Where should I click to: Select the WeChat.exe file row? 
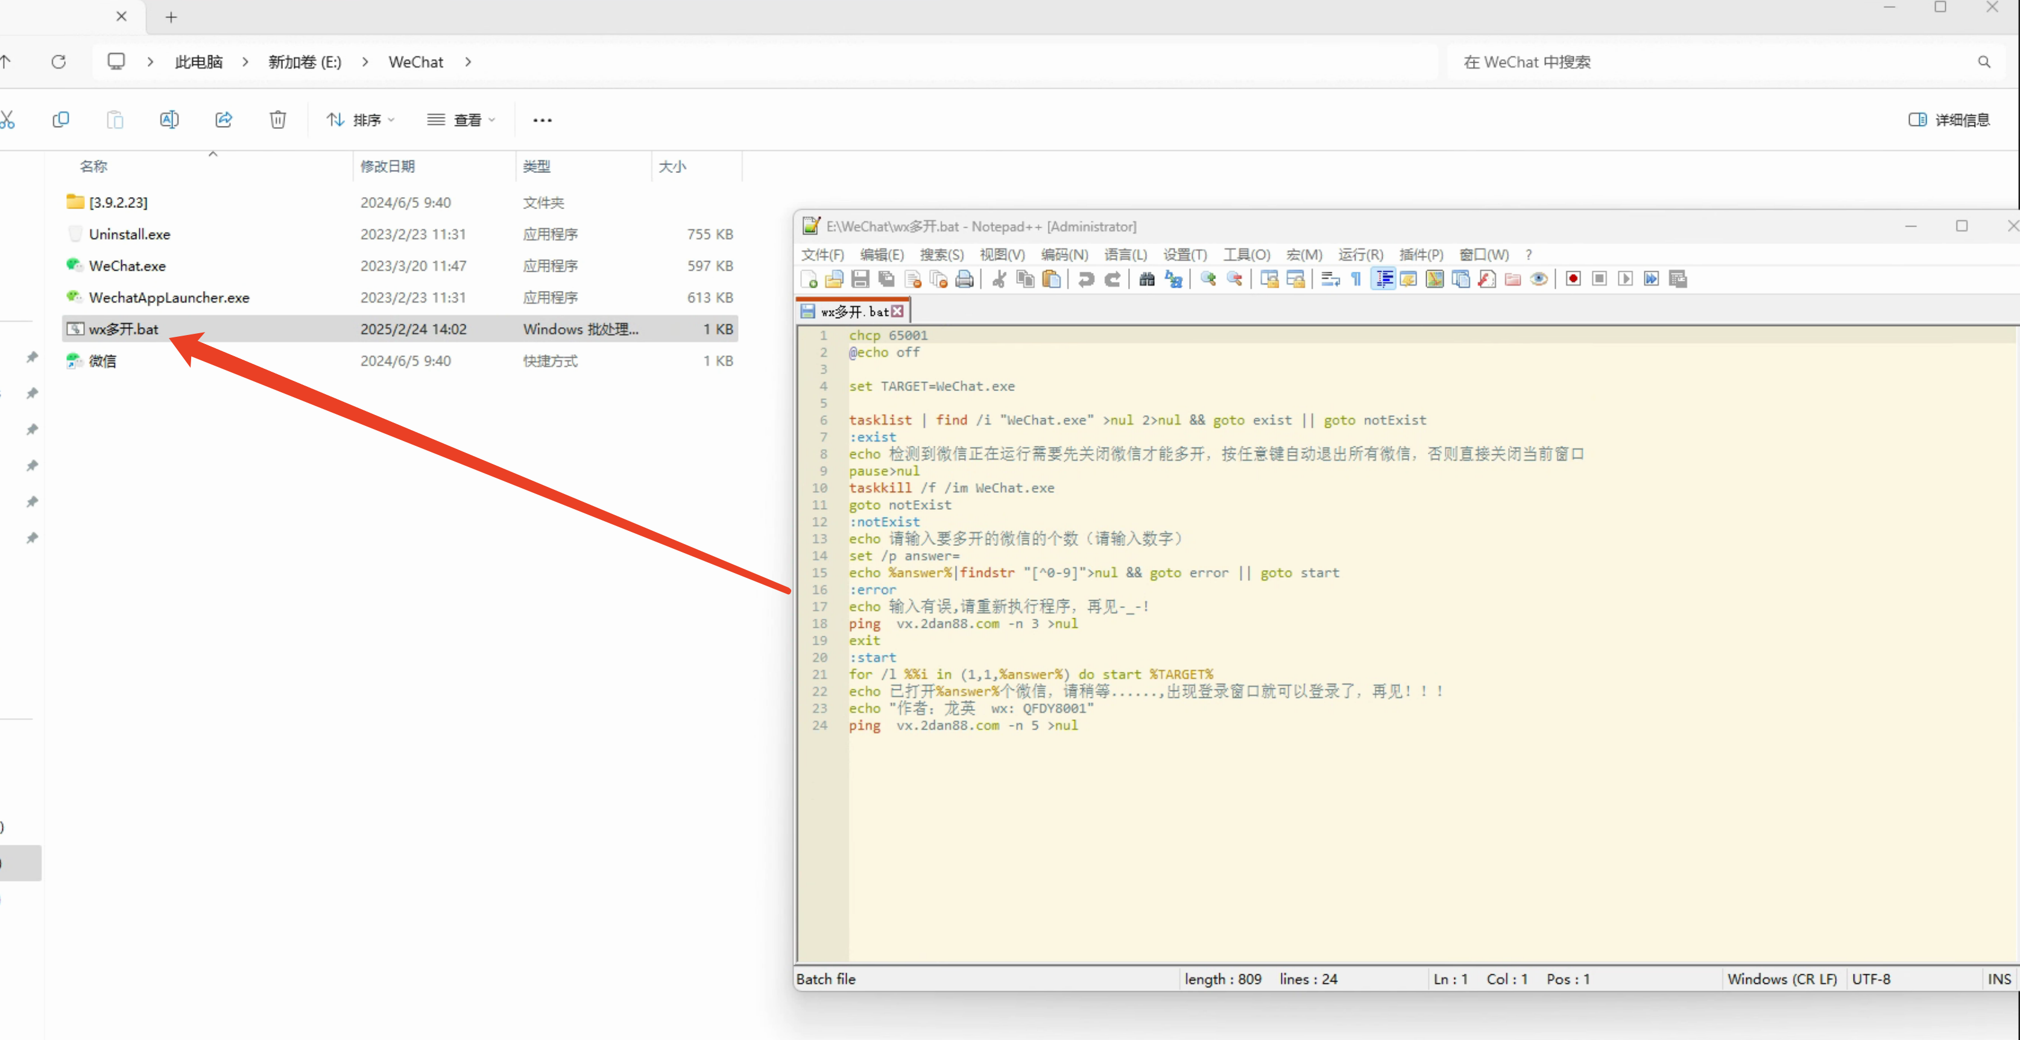coord(400,266)
